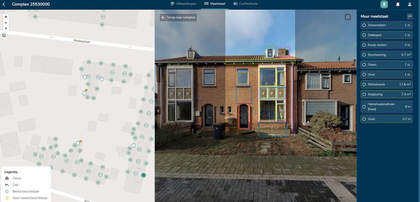
Task: Click the green upload icon
Action: [384, 4]
